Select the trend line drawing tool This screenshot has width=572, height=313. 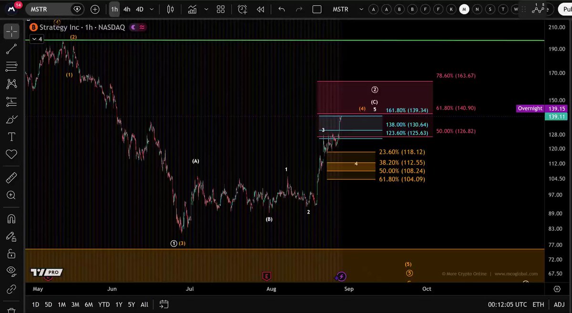click(x=11, y=49)
